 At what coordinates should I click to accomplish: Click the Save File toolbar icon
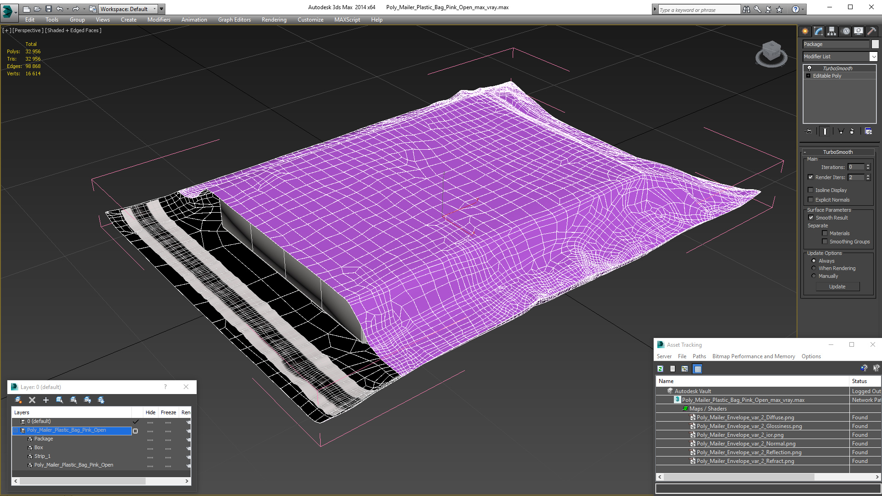(49, 9)
